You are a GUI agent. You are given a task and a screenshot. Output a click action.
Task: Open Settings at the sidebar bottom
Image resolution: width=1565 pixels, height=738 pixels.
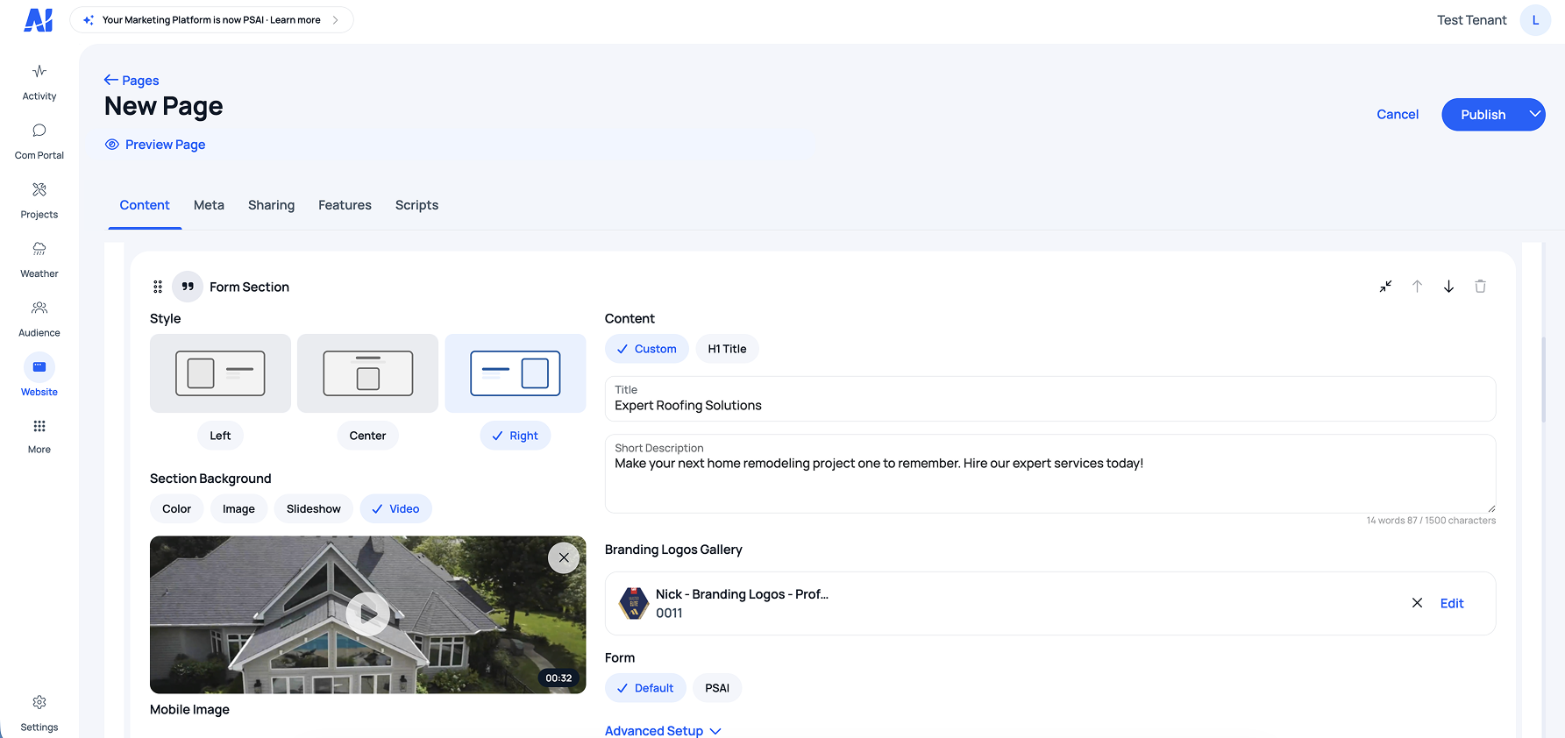39,713
